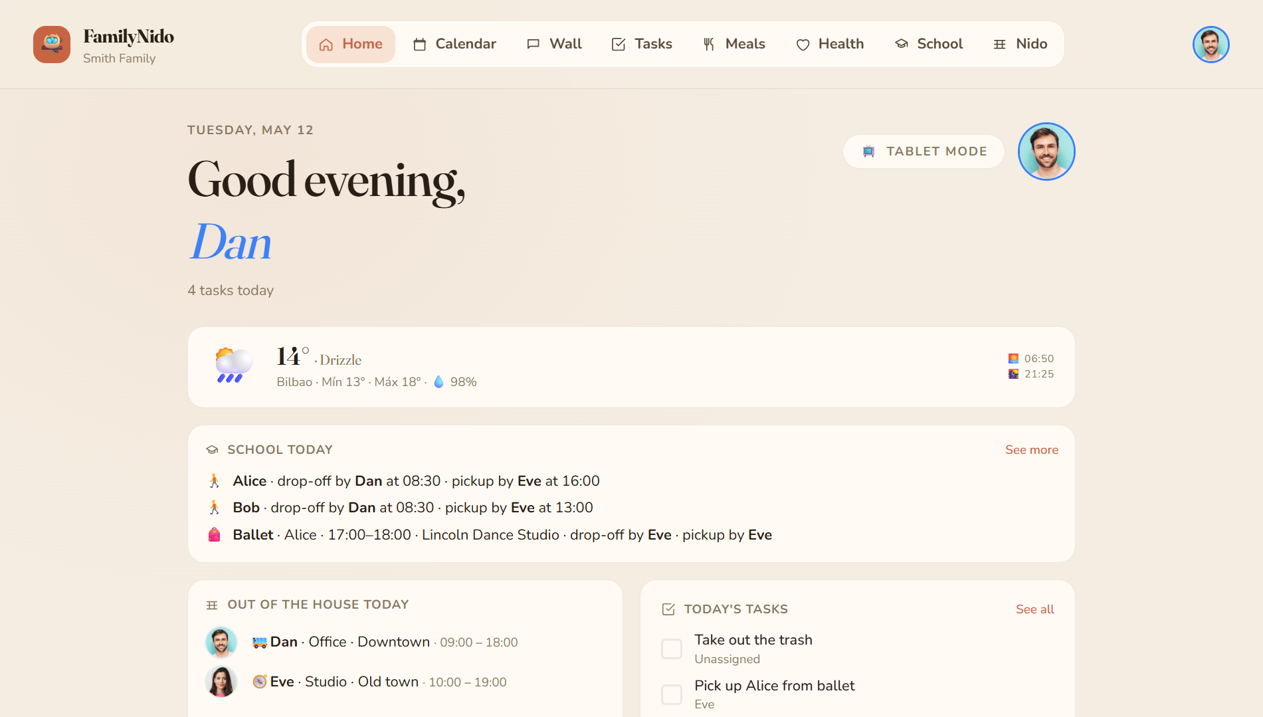Click the profile avatar in the top bar

coord(1211,45)
